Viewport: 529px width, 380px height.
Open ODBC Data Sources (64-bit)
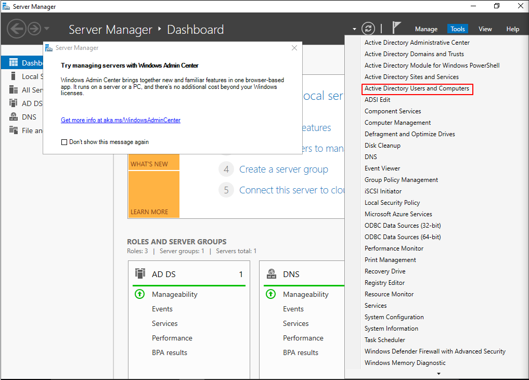click(403, 237)
